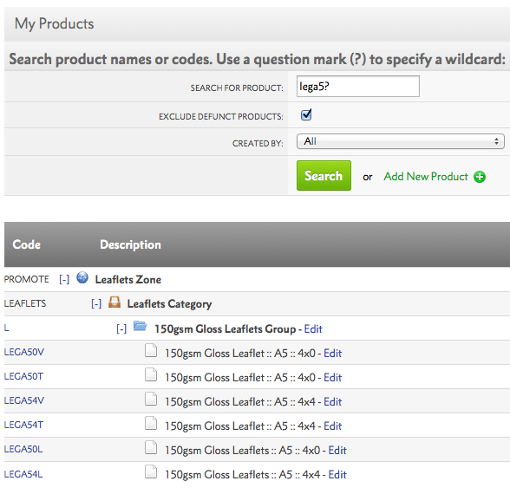Click the document icon in the LEGA50L row
Image resolution: width=510 pixels, height=494 pixels.
151,447
